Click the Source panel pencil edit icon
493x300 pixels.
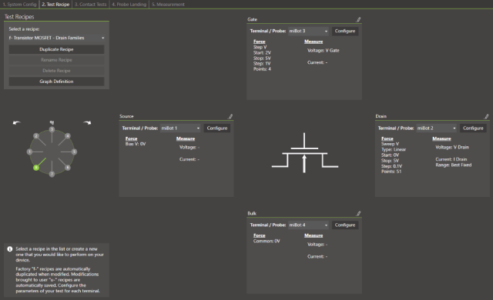click(x=230, y=116)
